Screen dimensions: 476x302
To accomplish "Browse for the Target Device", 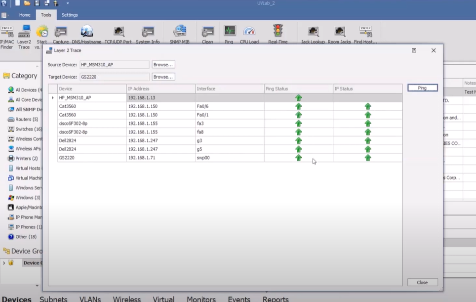I will 163,77.
